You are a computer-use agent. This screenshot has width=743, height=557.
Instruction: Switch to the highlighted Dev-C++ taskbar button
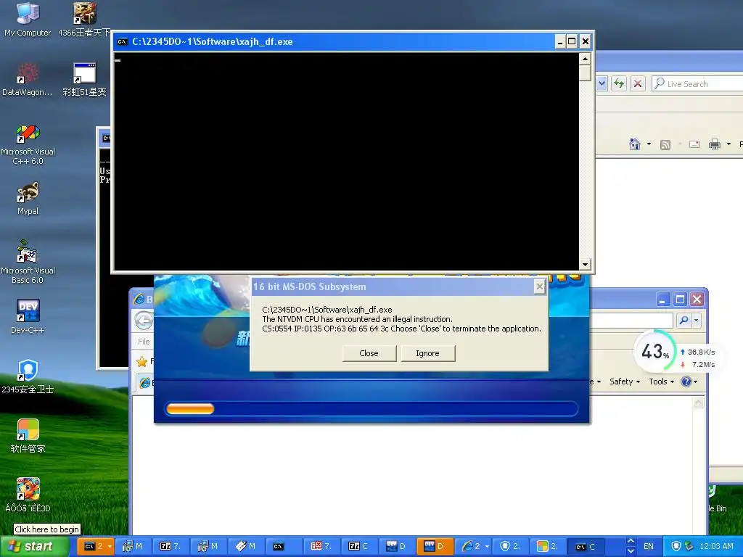pos(435,547)
